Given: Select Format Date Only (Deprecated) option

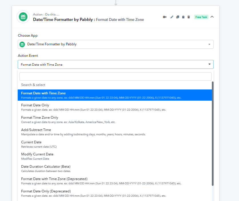Looking at the screenshot, I should coord(115,193).
